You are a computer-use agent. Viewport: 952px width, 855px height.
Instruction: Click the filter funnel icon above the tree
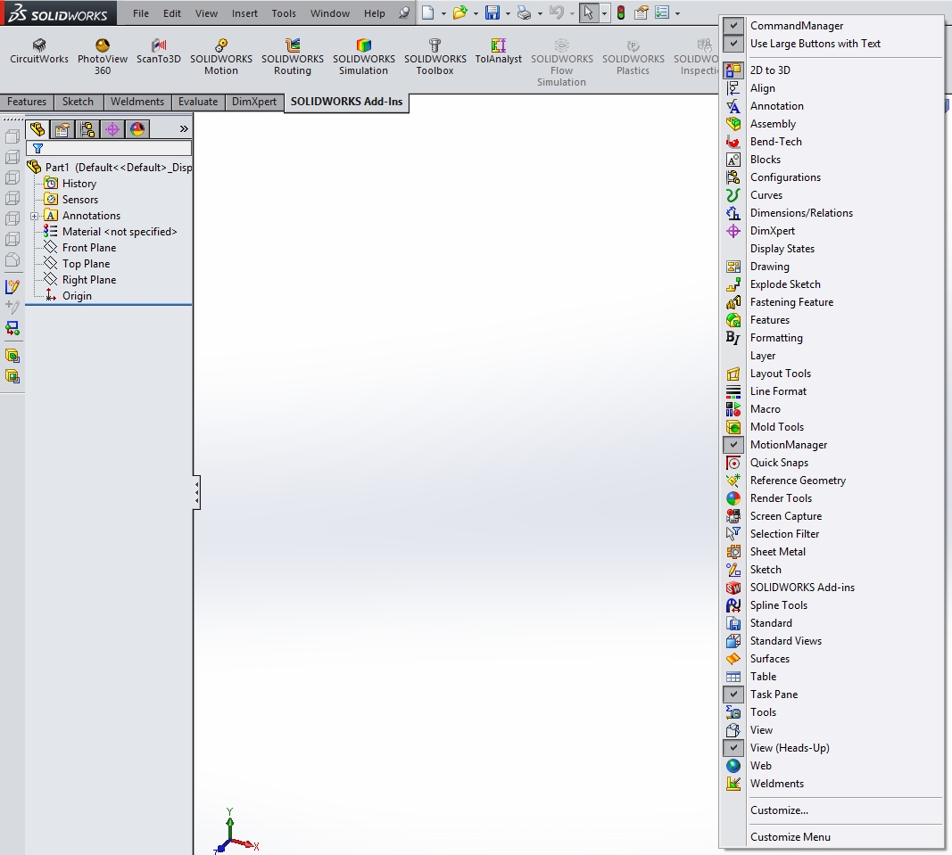tap(37, 148)
